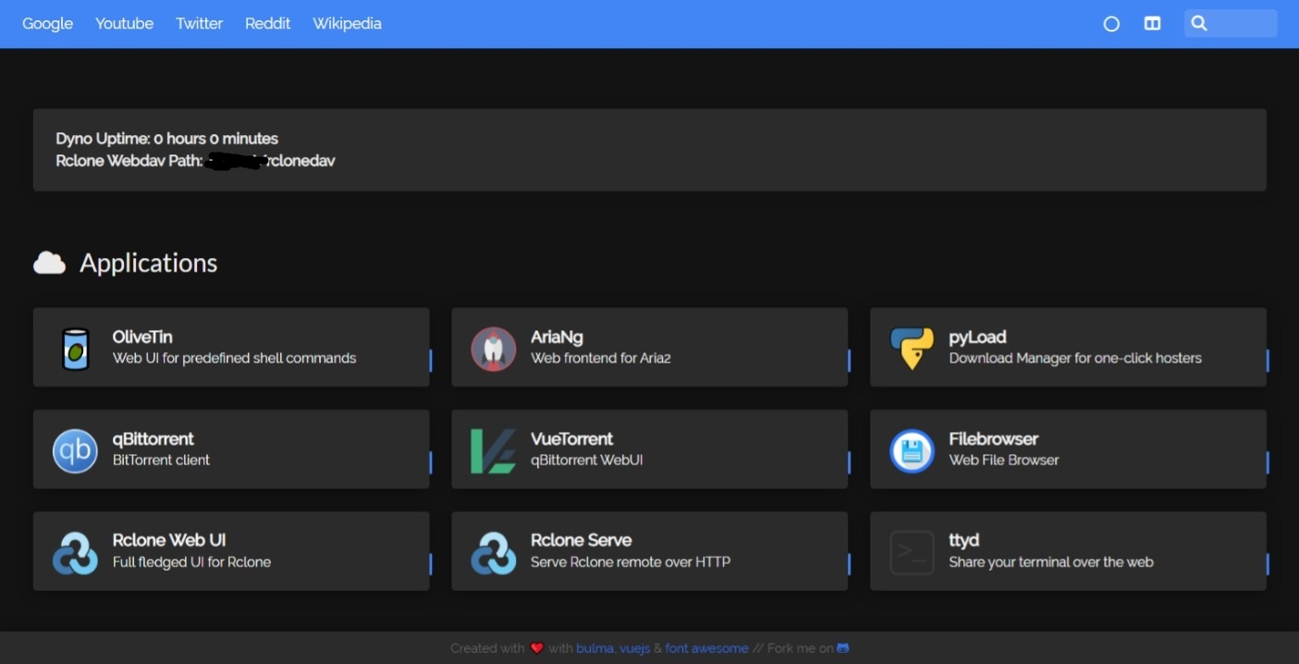Click the cloud icon beside Applications
The image size is (1299, 664).
(50, 264)
